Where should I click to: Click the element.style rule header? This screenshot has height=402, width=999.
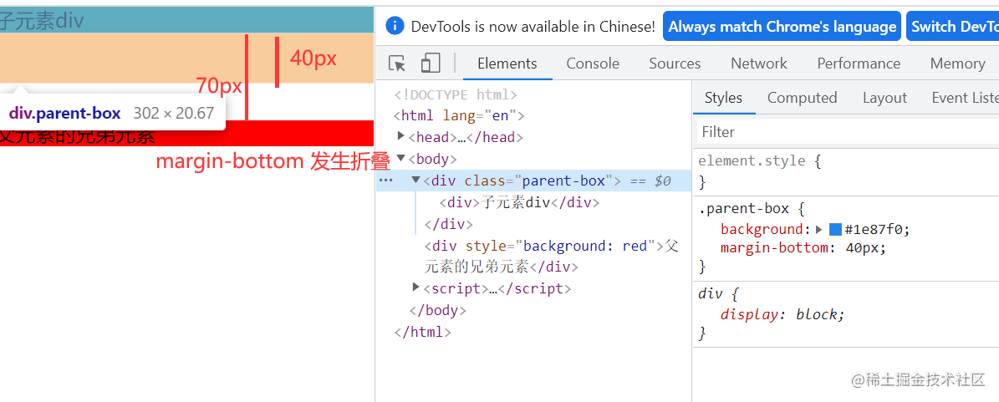(752, 160)
